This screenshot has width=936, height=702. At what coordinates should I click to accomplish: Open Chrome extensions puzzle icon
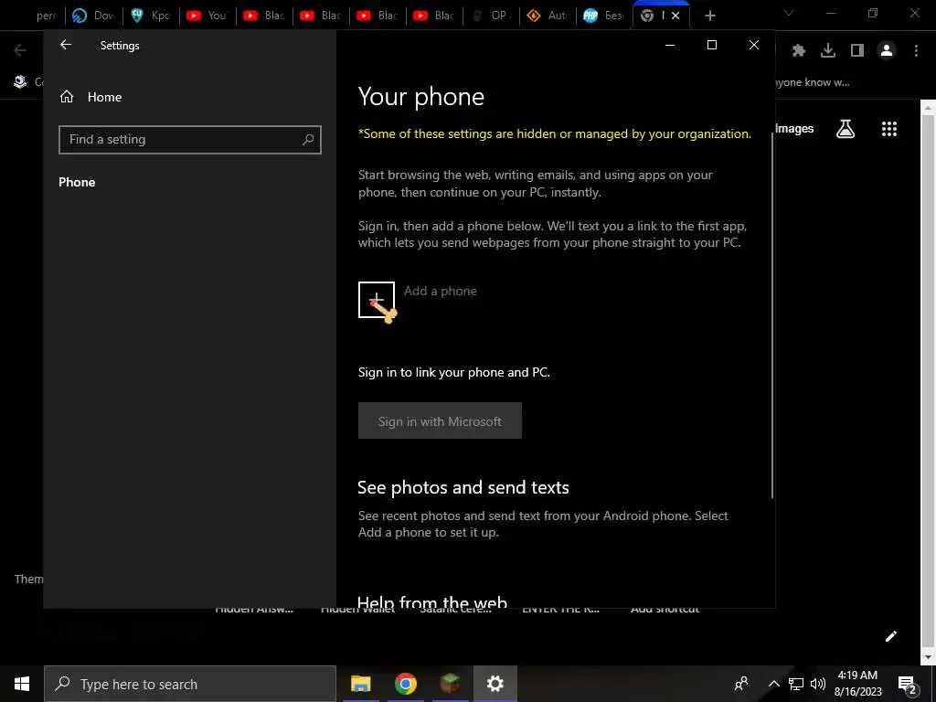coord(799,51)
